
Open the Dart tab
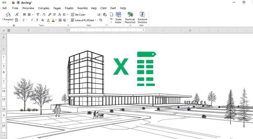click(113, 8)
